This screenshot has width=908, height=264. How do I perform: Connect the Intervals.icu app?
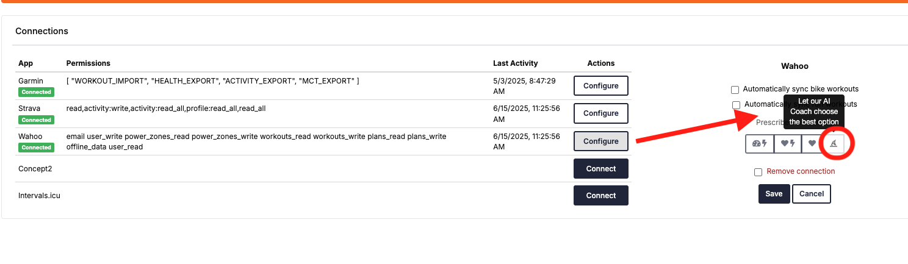[x=600, y=196]
